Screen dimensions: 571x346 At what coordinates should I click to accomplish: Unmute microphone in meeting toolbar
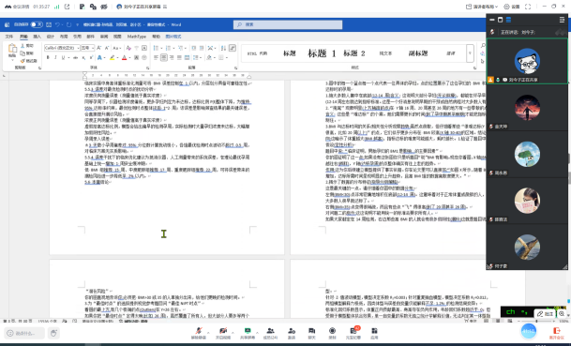[199, 333]
